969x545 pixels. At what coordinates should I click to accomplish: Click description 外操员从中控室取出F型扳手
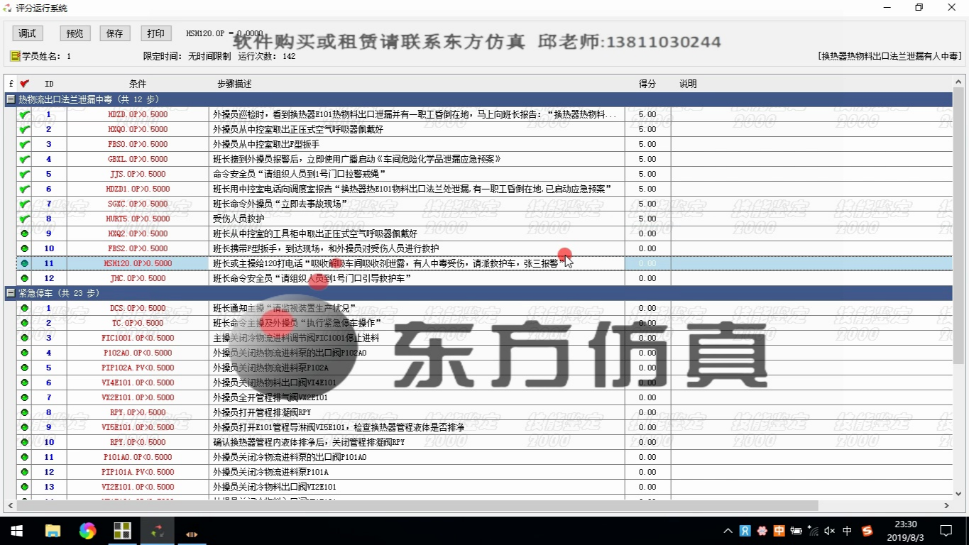[266, 144]
